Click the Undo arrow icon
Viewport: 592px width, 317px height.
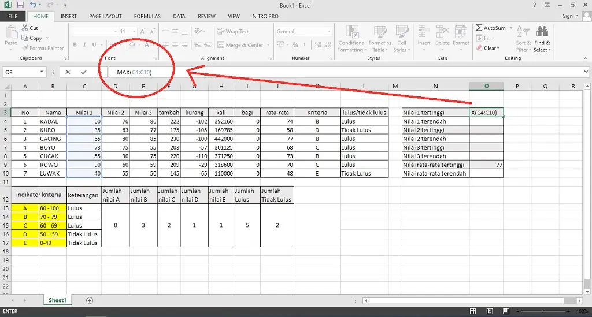click(x=33, y=5)
